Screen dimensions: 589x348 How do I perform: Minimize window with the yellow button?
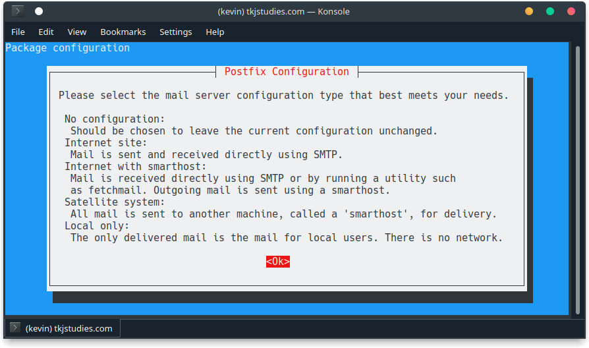tap(529, 11)
